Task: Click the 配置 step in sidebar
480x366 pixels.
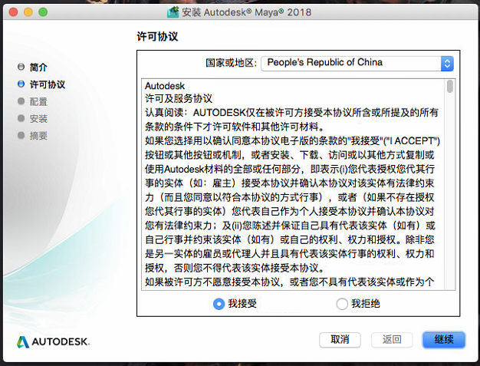Action: click(38, 101)
